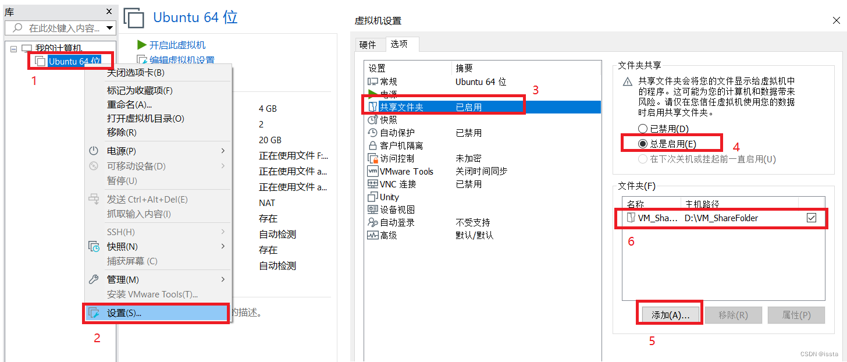The image size is (847, 362).
Task: Expand the 管理(M) submenu
Action: pyautogui.click(x=223, y=279)
